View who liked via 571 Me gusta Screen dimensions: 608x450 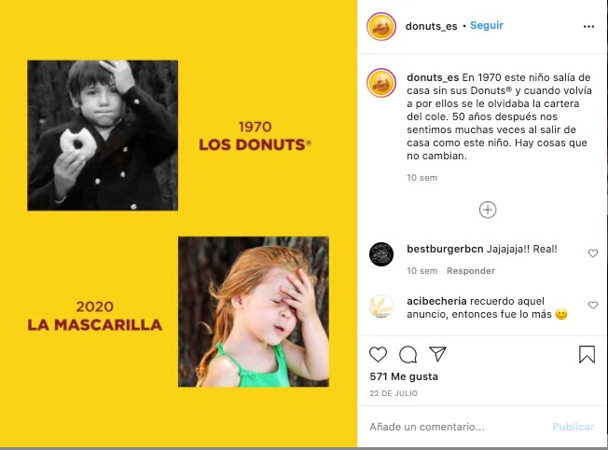[404, 376]
